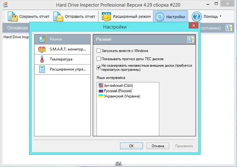Select Русский (Россия) language
The width and height of the screenshot is (237, 167).
tap(118, 91)
